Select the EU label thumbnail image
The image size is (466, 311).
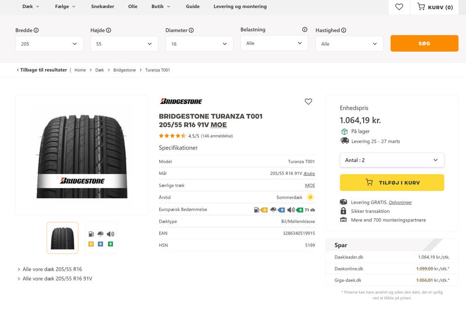(x=101, y=238)
